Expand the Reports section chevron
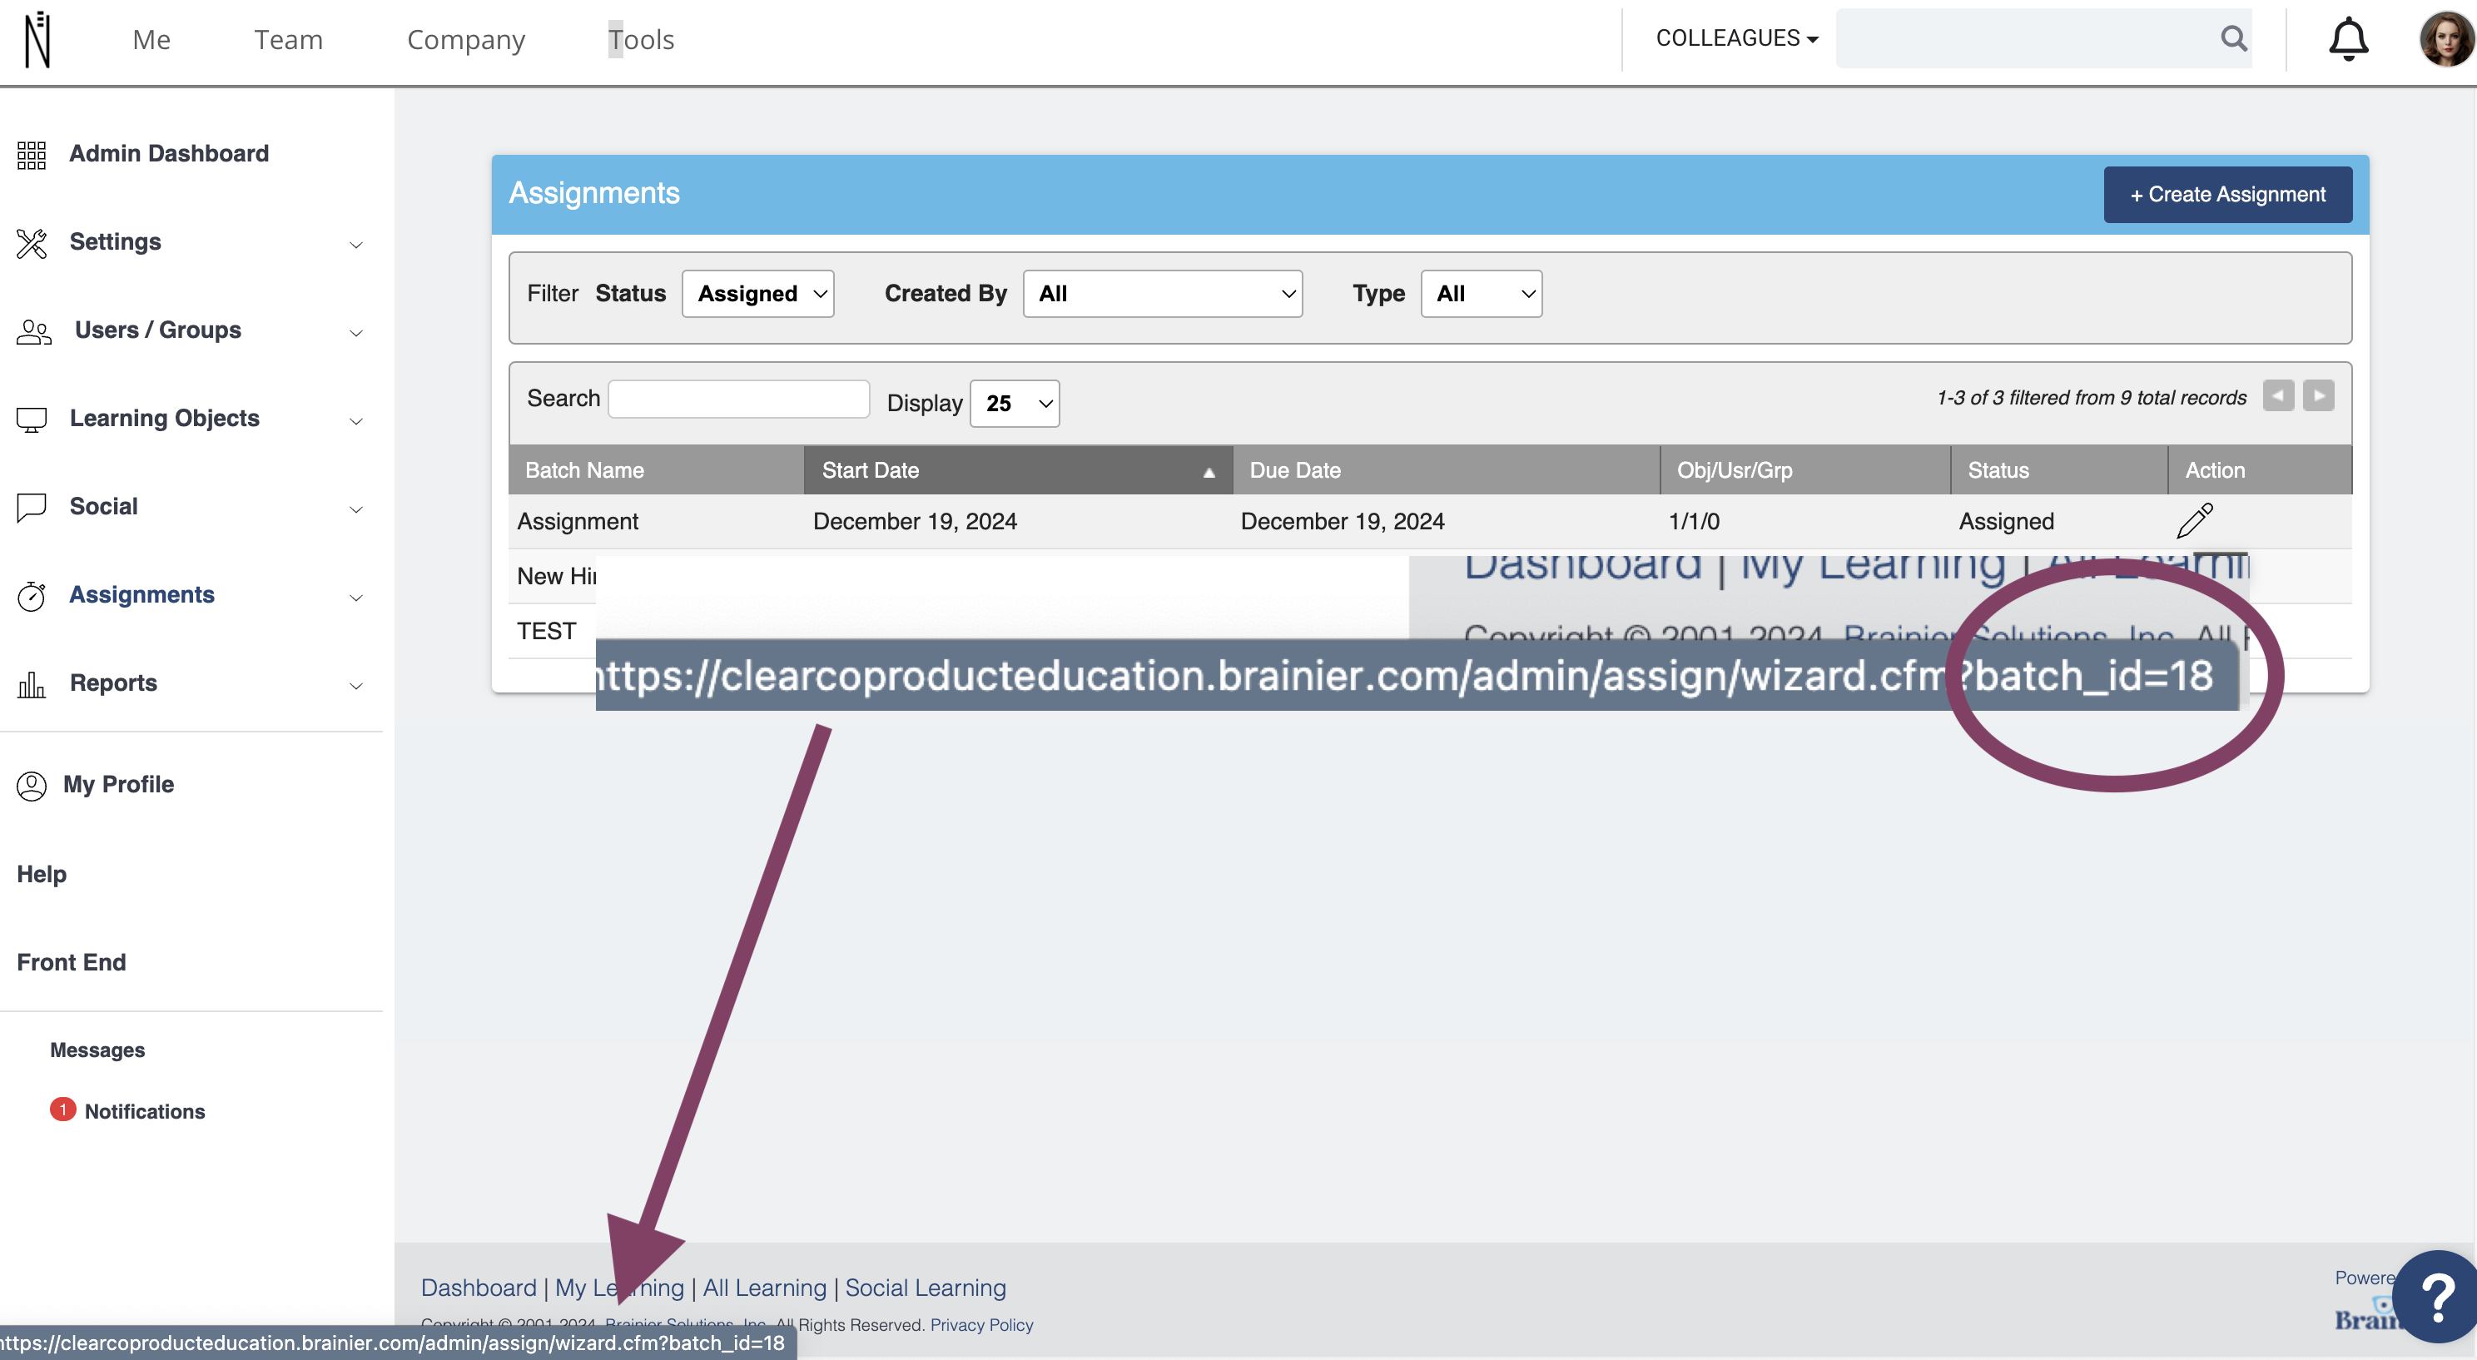This screenshot has height=1360, width=2477. point(355,686)
